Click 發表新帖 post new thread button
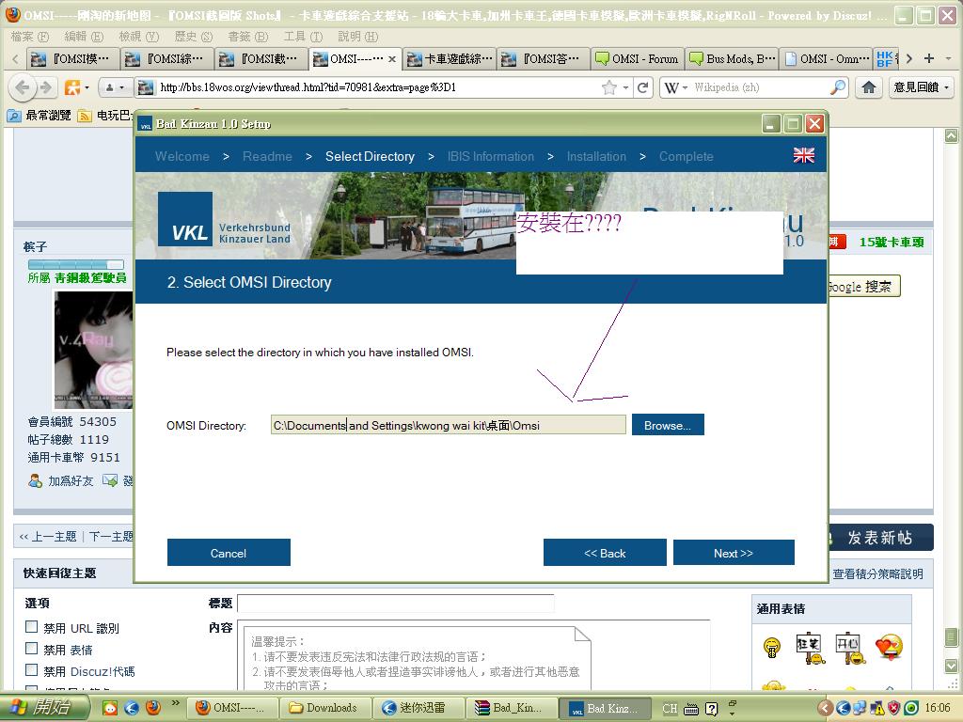This screenshot has width=963, height=722. (x=879, y=537)
